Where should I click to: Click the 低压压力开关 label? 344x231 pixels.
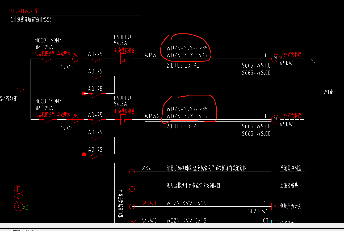pyautogui.click(x=291, y=206)
